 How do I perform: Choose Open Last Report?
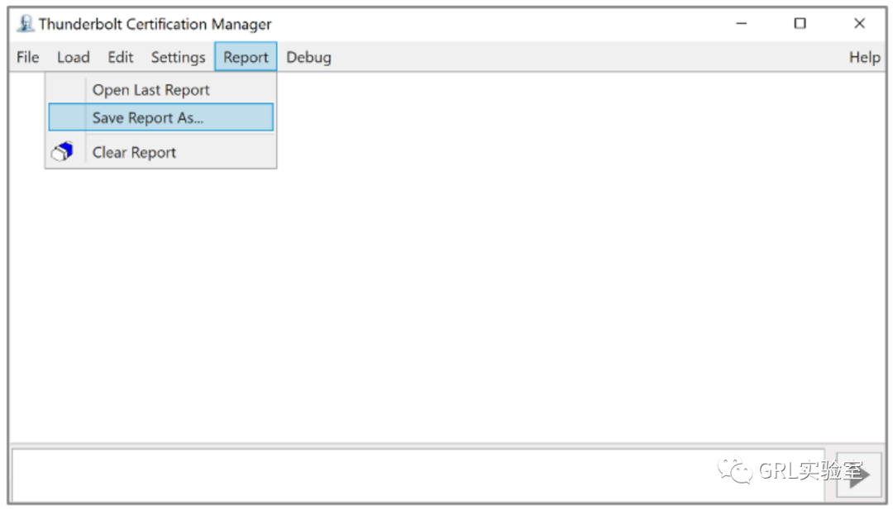(160, 90)
